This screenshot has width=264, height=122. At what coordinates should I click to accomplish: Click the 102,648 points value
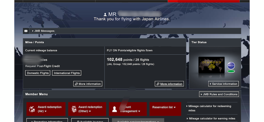coord(114,60)
